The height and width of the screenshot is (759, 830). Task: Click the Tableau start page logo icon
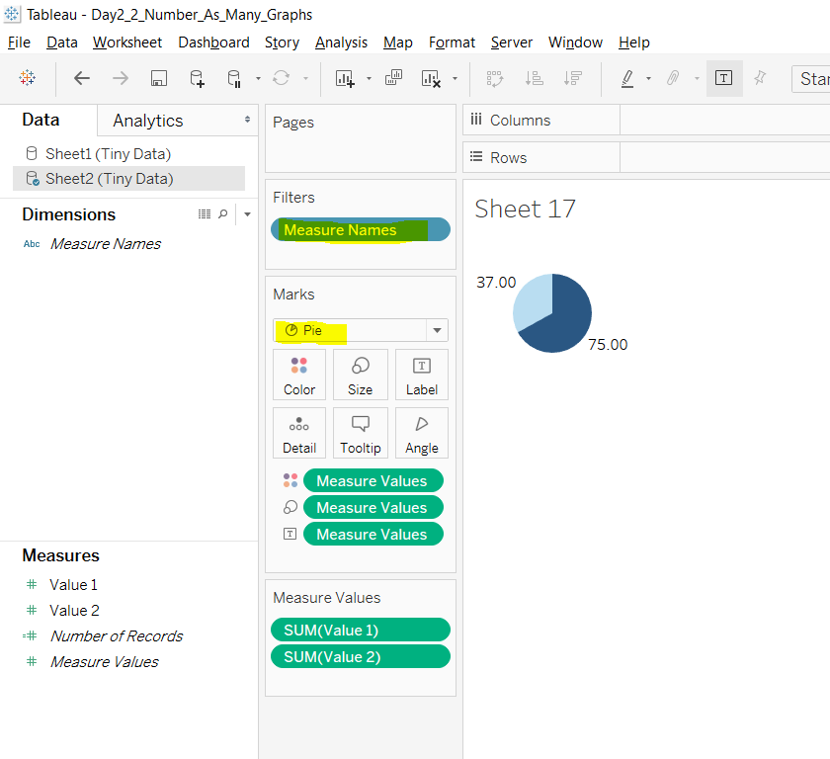(27, 78)
